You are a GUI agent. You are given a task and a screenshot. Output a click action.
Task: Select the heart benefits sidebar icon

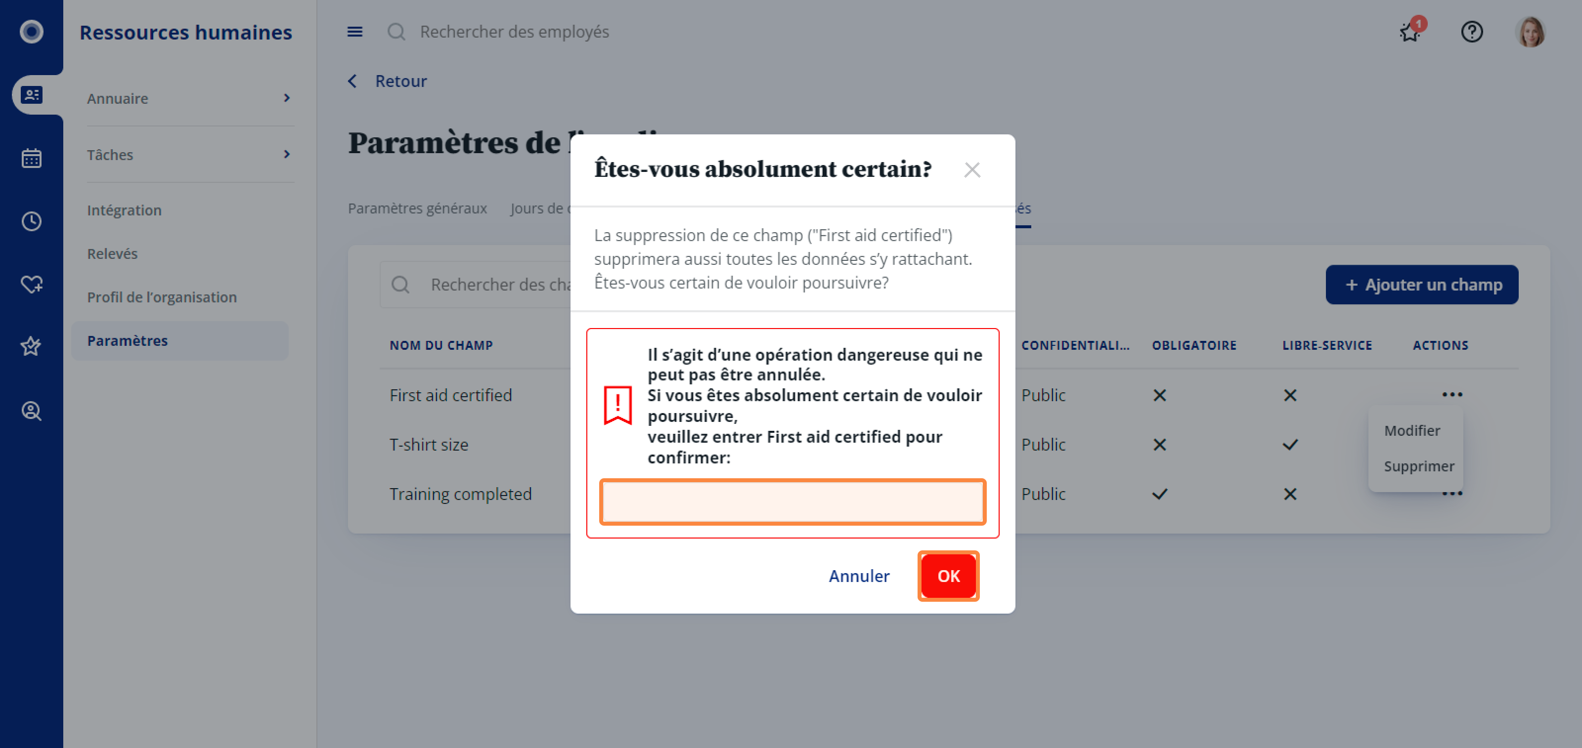[x=31, y=284]
